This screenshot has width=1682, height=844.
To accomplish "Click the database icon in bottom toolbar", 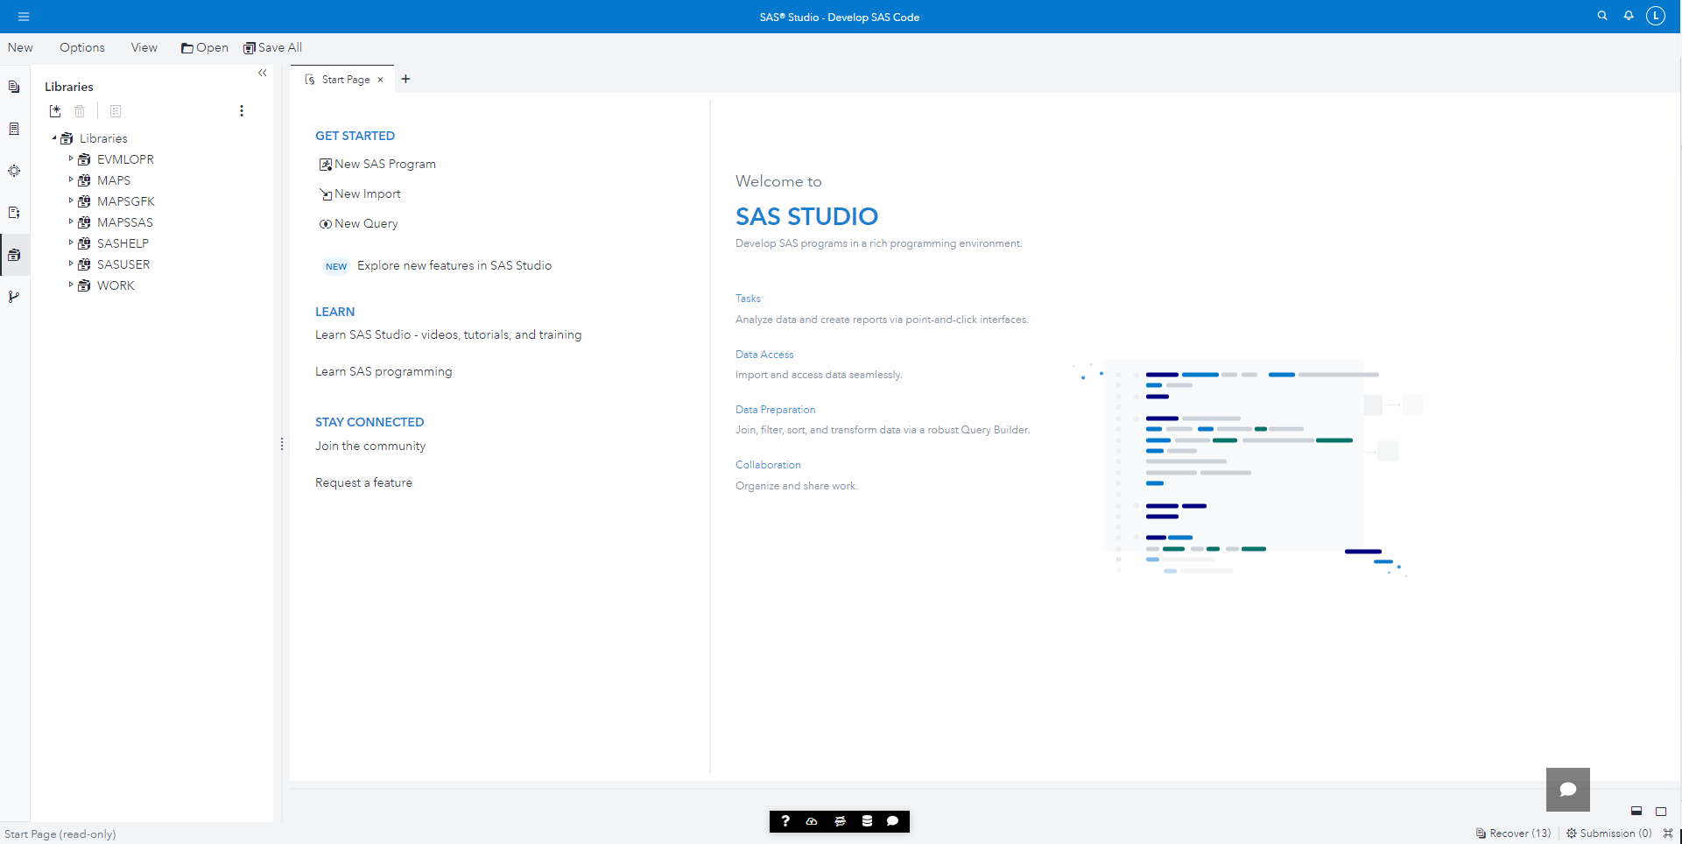I will [867, 821].
